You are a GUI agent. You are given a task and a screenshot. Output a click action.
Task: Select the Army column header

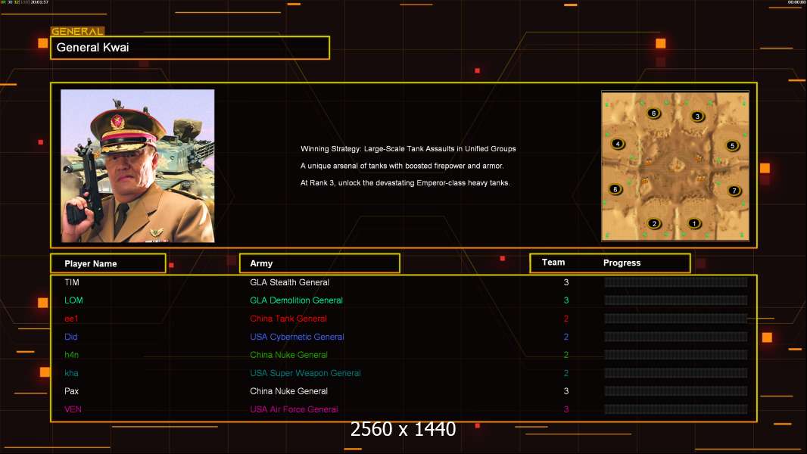pos(319,263)
